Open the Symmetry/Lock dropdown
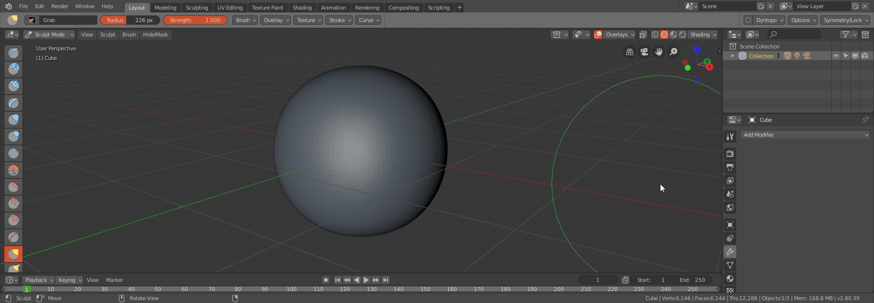Viewport: 874px width, 303px height. pyautogui.click(x=845, y=20)
